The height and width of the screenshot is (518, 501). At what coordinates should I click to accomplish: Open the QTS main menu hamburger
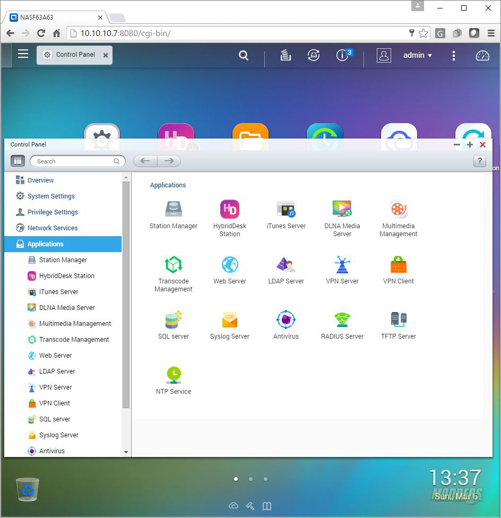pos(23,54)
